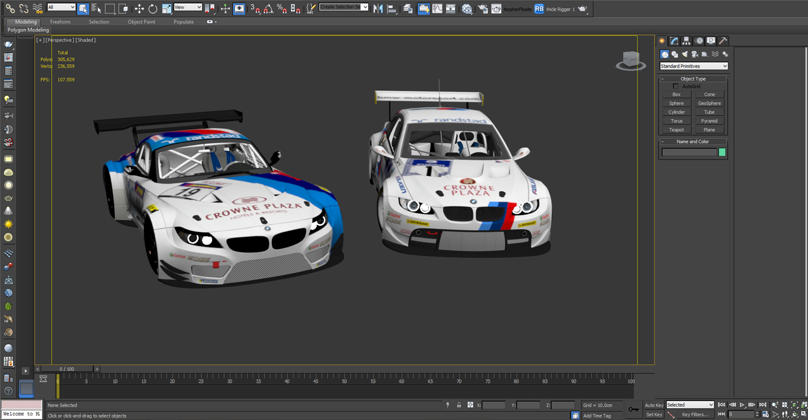Toggle Auto Key animation mode
The width and height of the screenshot is (808, 420).
point(654,405)
